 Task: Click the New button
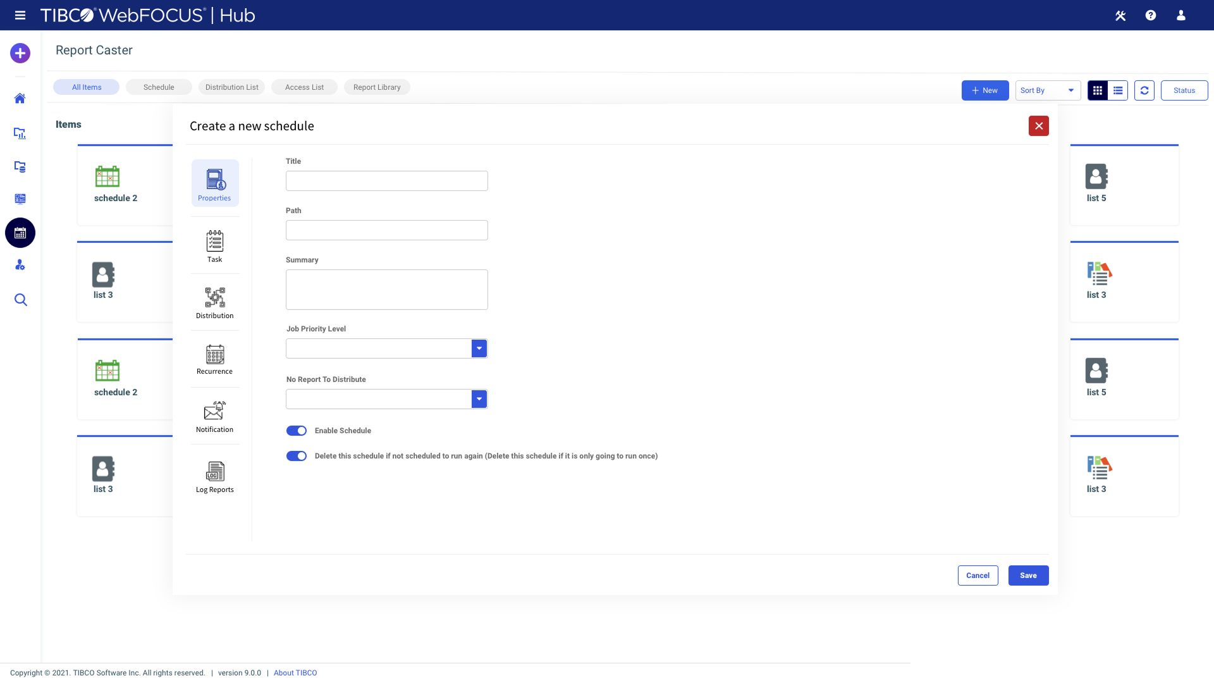[985, 90]
